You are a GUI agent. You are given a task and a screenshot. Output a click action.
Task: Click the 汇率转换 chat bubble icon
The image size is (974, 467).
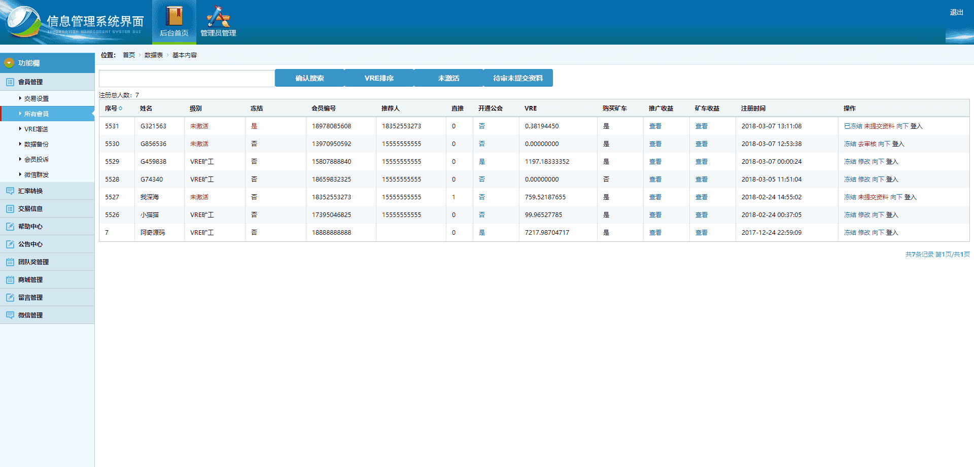pos(10,191)
